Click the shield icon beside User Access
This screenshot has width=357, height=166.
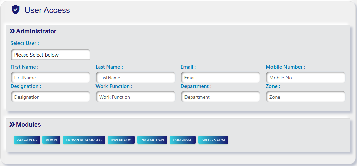coord(15,10)
